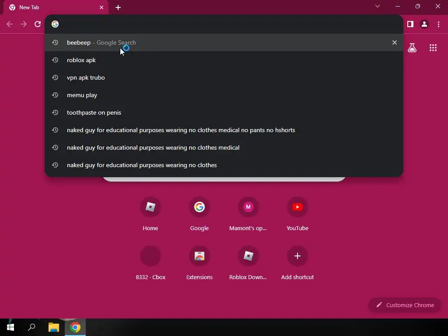Image resolution: width=448 pixels, height=336 pixels.
Task: Select the 'memu play' suggestion
Action: (224, 95)
